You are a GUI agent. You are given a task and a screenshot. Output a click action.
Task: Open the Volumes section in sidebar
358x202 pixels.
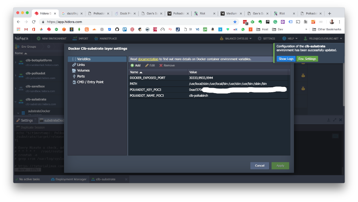(83, 71)
